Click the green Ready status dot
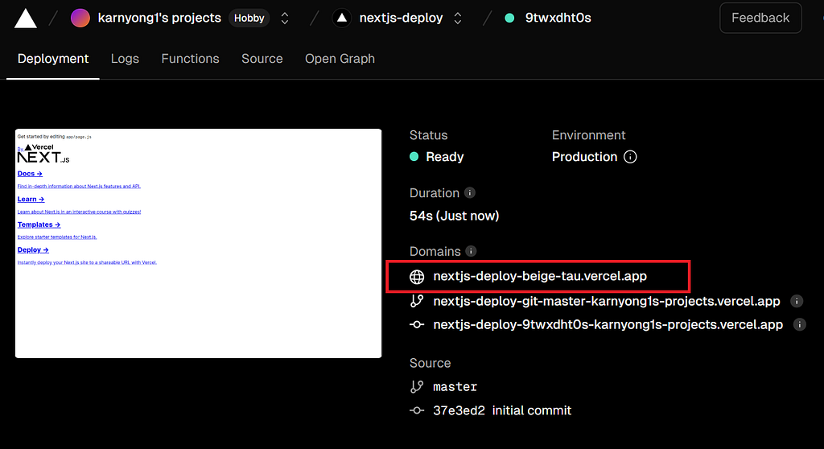Viewport: 824px width, 449px height. [414, 157]
